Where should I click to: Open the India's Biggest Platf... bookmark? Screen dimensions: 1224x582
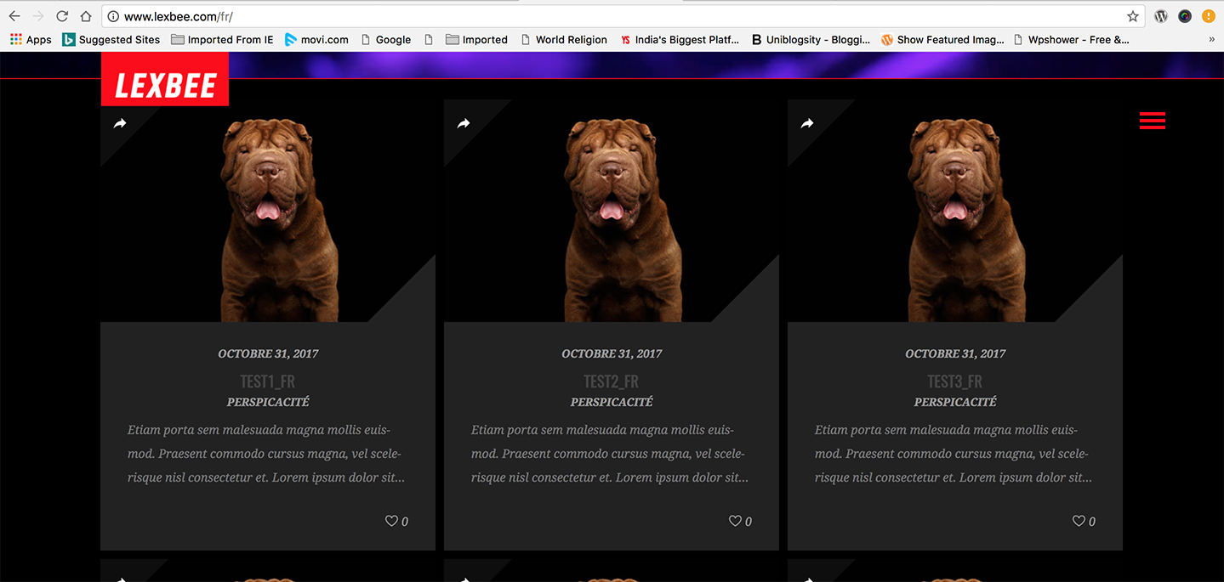pyautogui.click(x=680, y=39)
